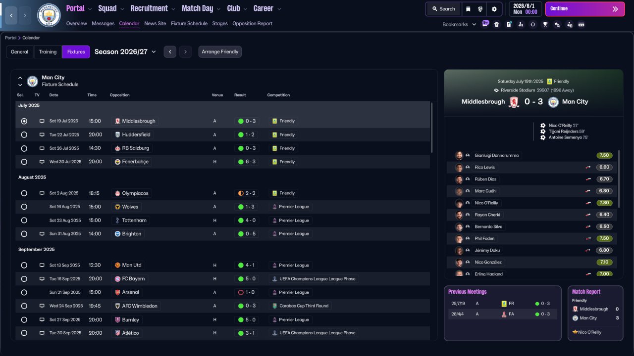634x356 pixels.
Task: Click the Man City badge in fixture schedule header
Action: (x=33, y=81)
